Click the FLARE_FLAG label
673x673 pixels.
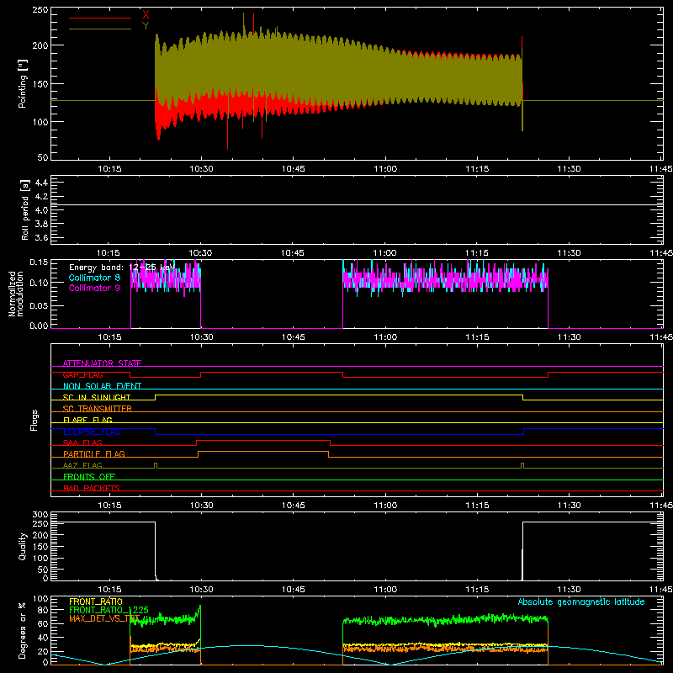87,420
